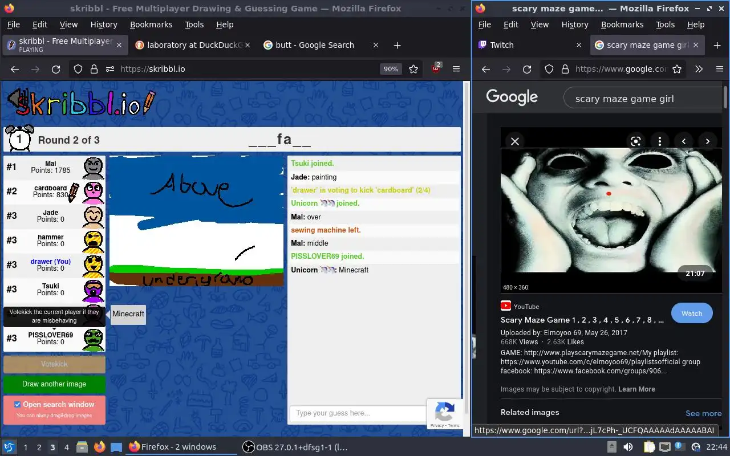This screenshot has width=730, height=456.
Task: Click the round timer alarm clock icon
Action: click(19, 139)
